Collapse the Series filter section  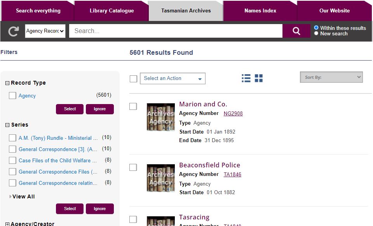(x=7, y=125)
